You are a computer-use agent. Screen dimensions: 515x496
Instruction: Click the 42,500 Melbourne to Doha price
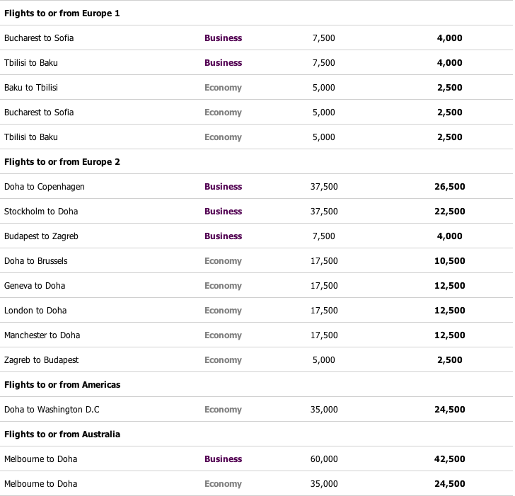tap(449, 459)
